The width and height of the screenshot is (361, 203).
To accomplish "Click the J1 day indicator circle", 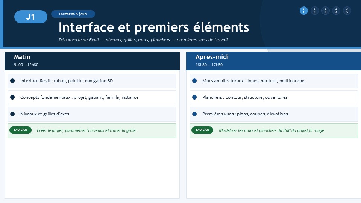I will pos(304,11).
